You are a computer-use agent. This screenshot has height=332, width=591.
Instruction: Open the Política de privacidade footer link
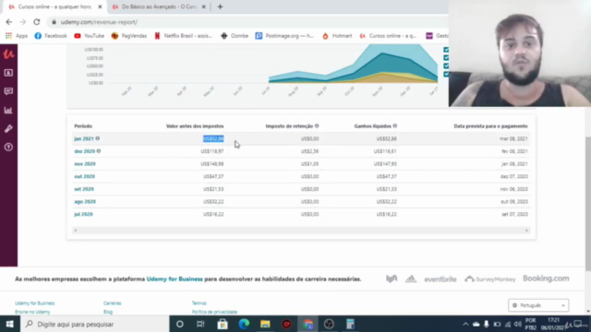(214, 312)
